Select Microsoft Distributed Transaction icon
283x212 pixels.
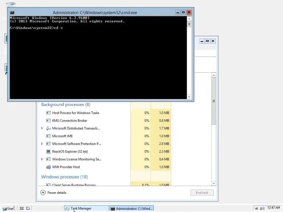pyautogui.click(x=48, y=128)
